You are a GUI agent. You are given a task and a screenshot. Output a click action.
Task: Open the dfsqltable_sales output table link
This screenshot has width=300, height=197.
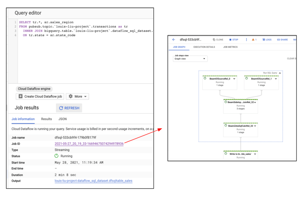tap(93, 181)
